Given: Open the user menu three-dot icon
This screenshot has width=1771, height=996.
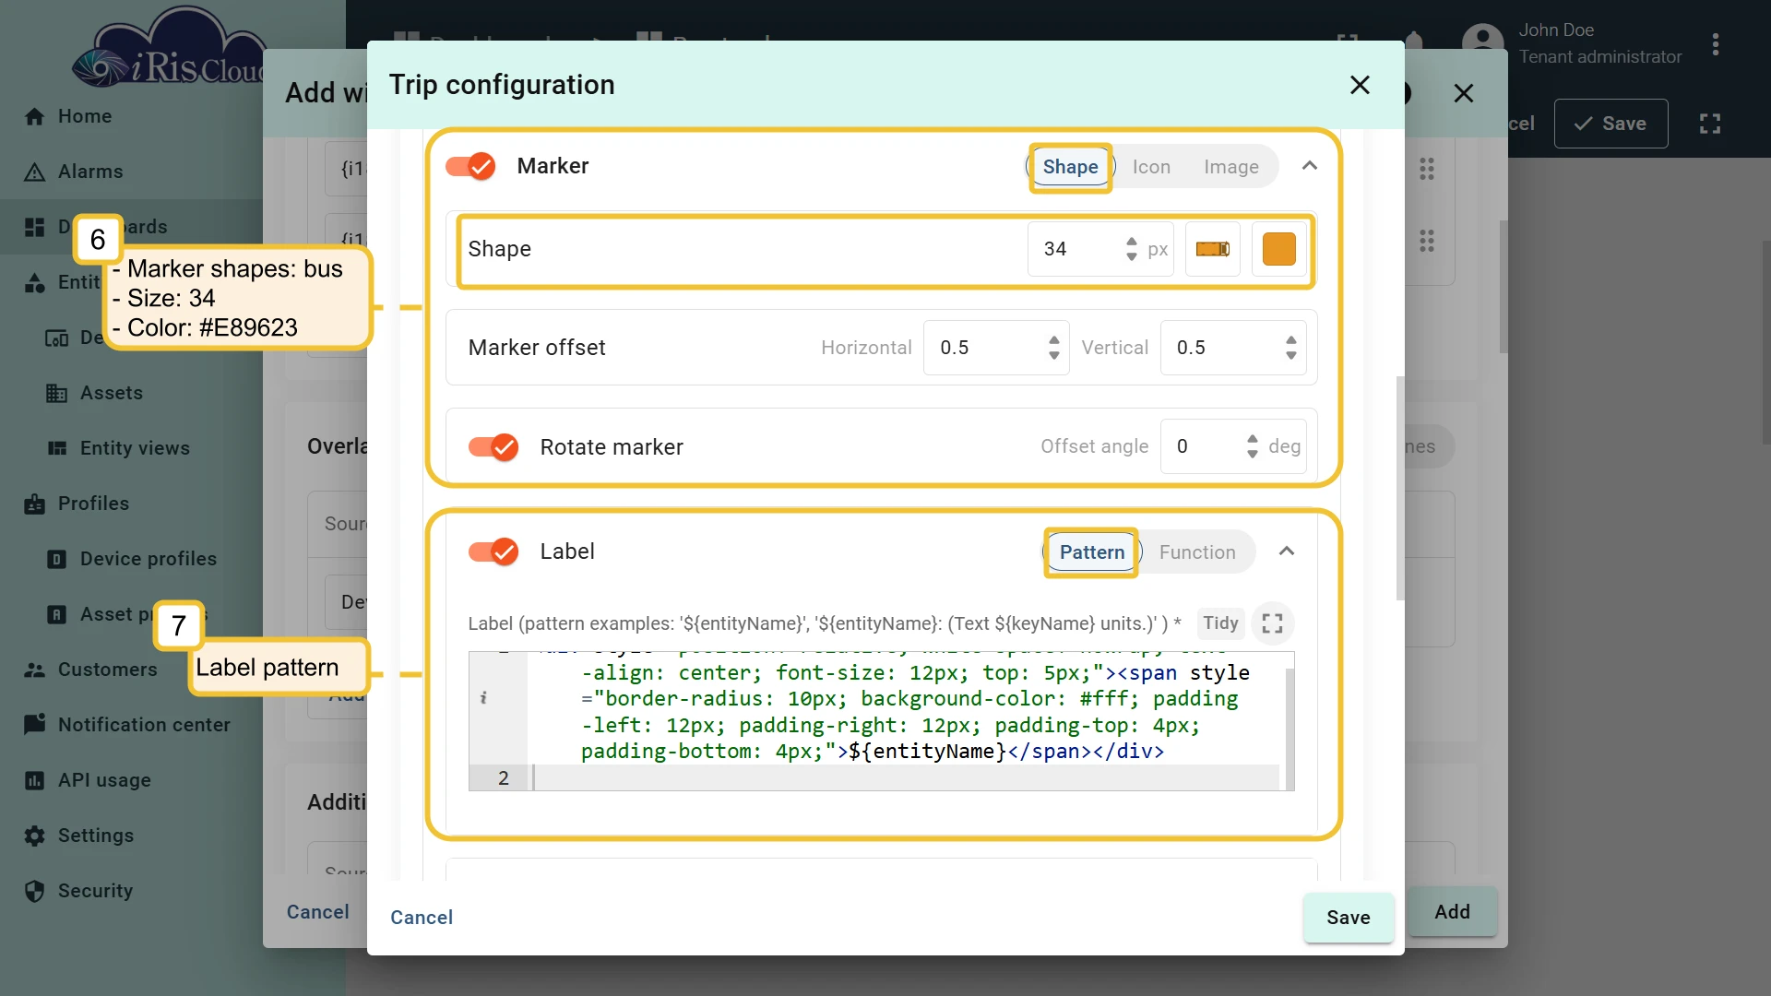Looking at the screenshot, I should (1716, 44).
